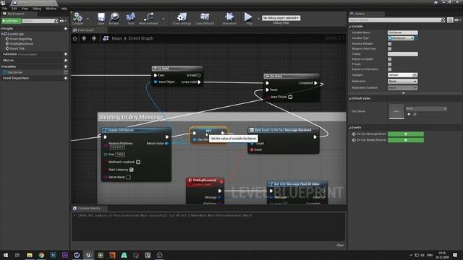Add On Osc Bundle Received event
This screenshot has width=463, height=260.
point(405,140)
